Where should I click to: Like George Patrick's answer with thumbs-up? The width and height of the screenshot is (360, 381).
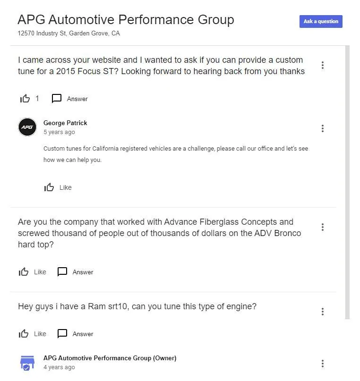[49, 187]
